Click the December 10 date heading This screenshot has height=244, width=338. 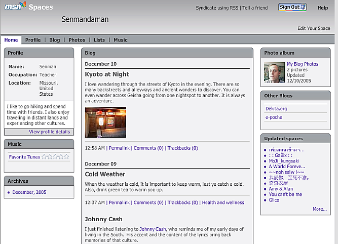pyautogui.click(x=101, y=64)
